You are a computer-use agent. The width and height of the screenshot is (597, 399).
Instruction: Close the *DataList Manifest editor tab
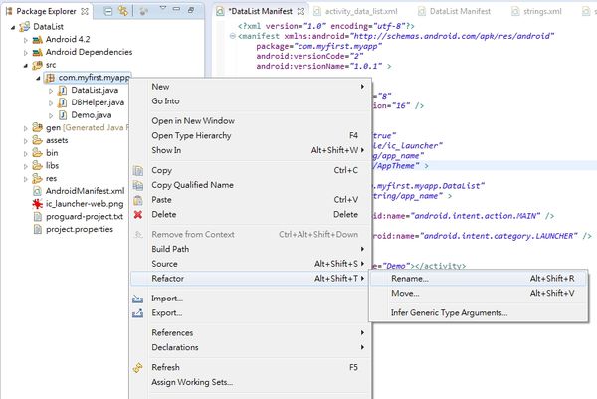pos(300,11)
